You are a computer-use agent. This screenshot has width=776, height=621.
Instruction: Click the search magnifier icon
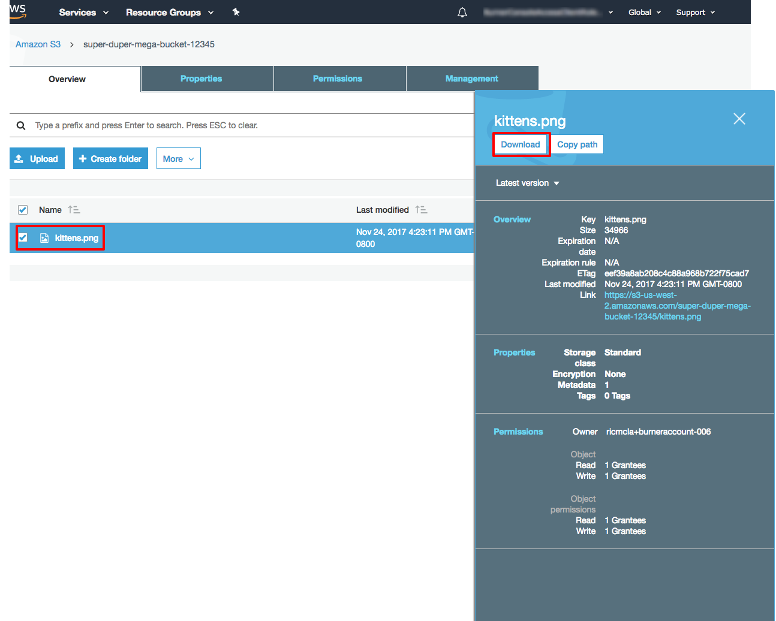[21, 125]
